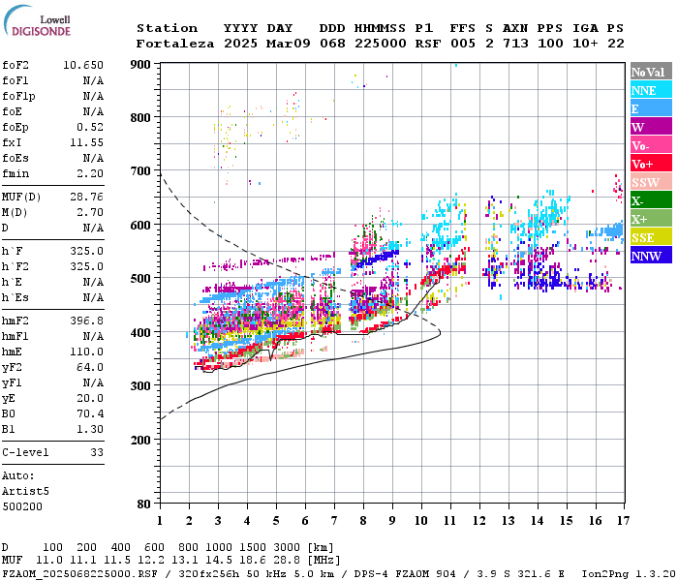Click the 713 AXN value
Viewport: 678px width, 581px height.
[x=515, y=44]
